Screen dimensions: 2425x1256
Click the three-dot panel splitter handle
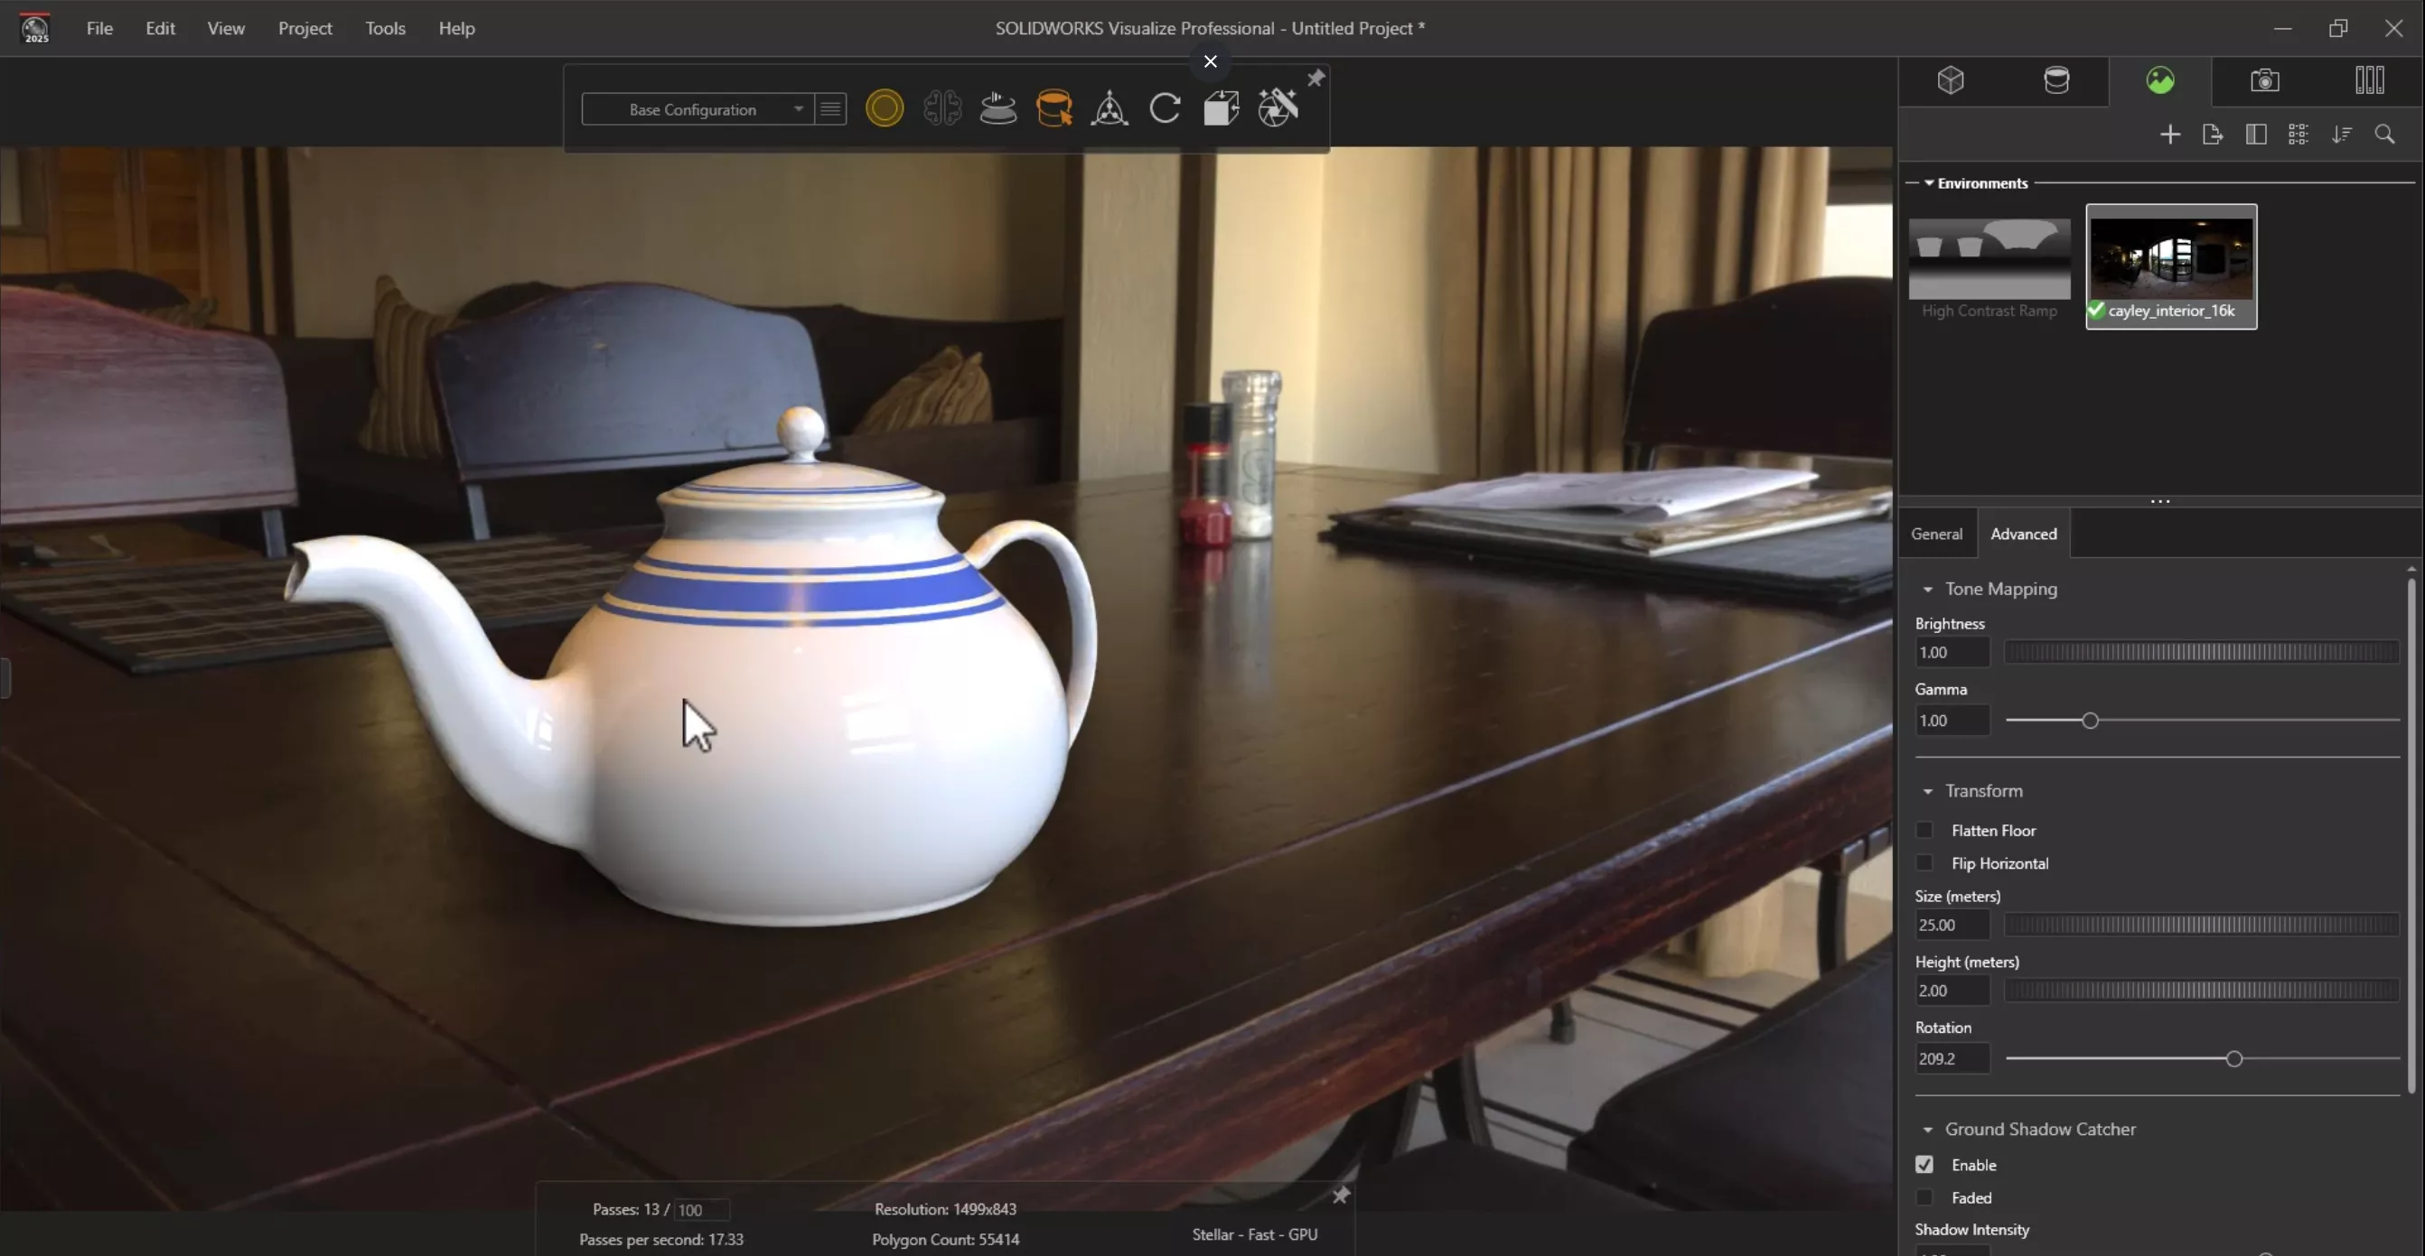pos(2159,501)
